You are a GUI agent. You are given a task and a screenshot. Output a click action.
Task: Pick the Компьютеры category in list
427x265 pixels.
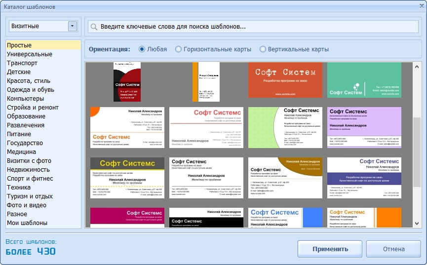26,99
